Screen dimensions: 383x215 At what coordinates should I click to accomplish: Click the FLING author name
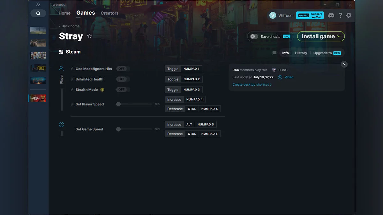point(283,70)
